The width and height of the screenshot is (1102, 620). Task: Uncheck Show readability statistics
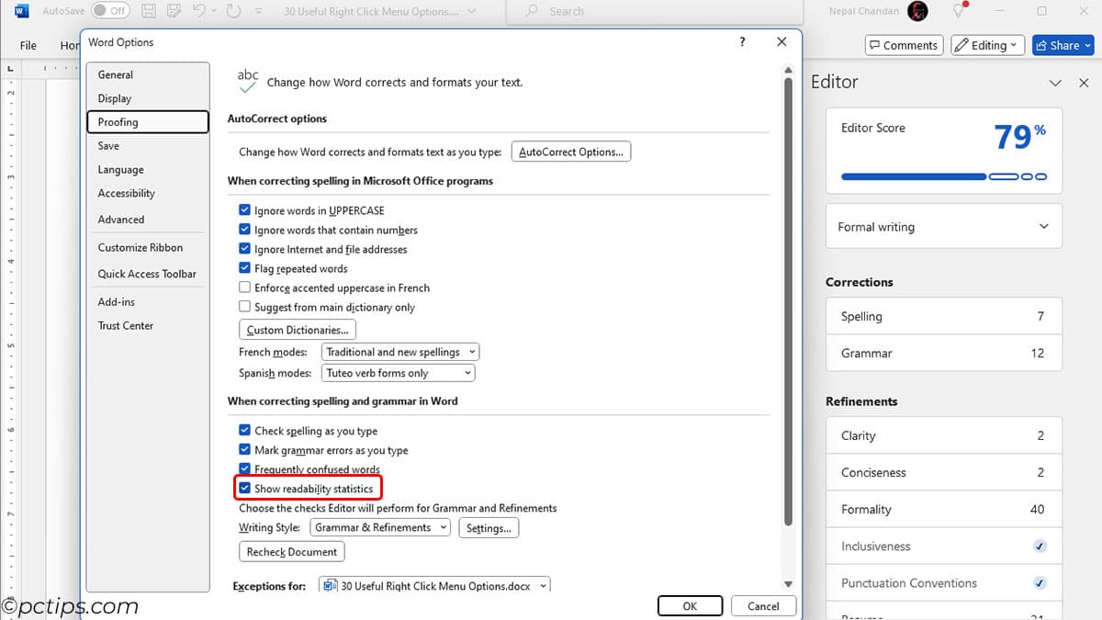(244, 488)
